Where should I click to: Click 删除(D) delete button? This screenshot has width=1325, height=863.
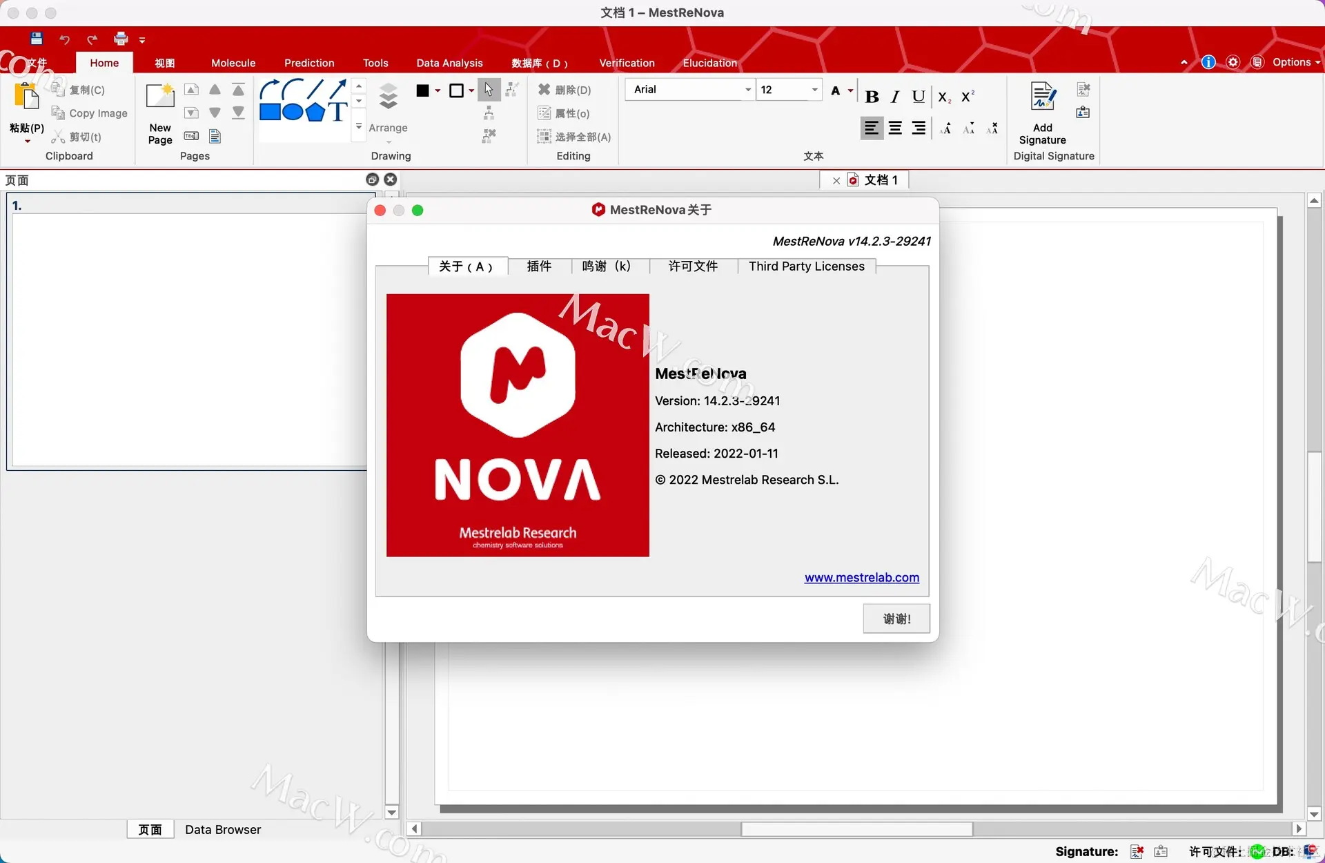[x=565, y=90]
